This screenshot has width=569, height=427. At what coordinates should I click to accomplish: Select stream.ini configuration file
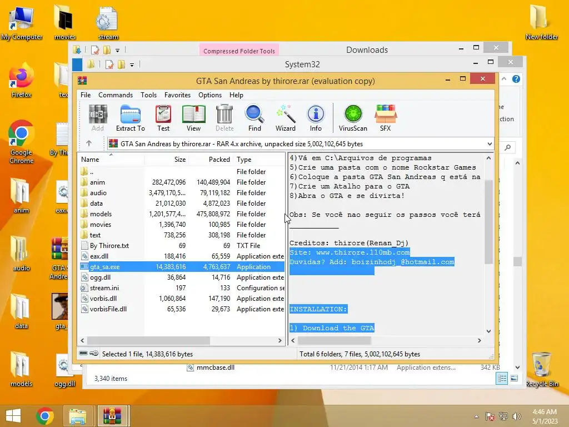tap(182, 287)
